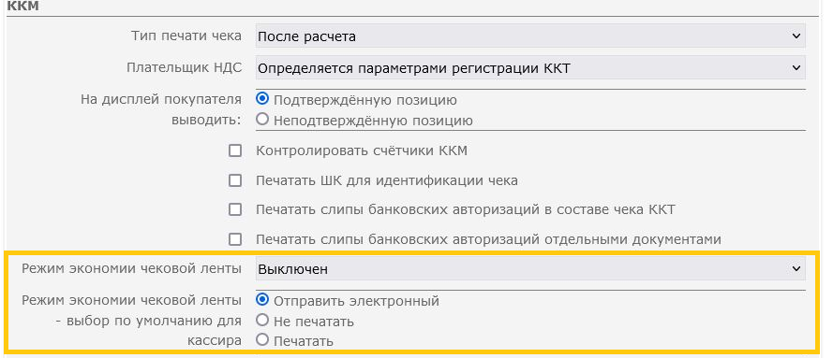Click the Тип печати чека label
The height and width of the screenshot is (358, 833).
click(186, 36)
